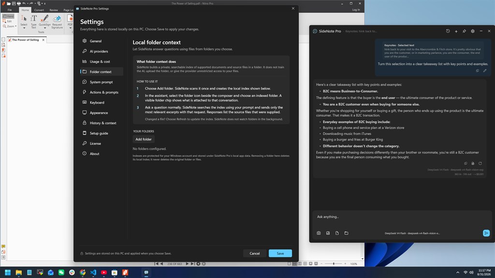Go to previous page in Nitro Pro
Screen dimensions: 495x278
pyautogui.click(x=161, y=264)
